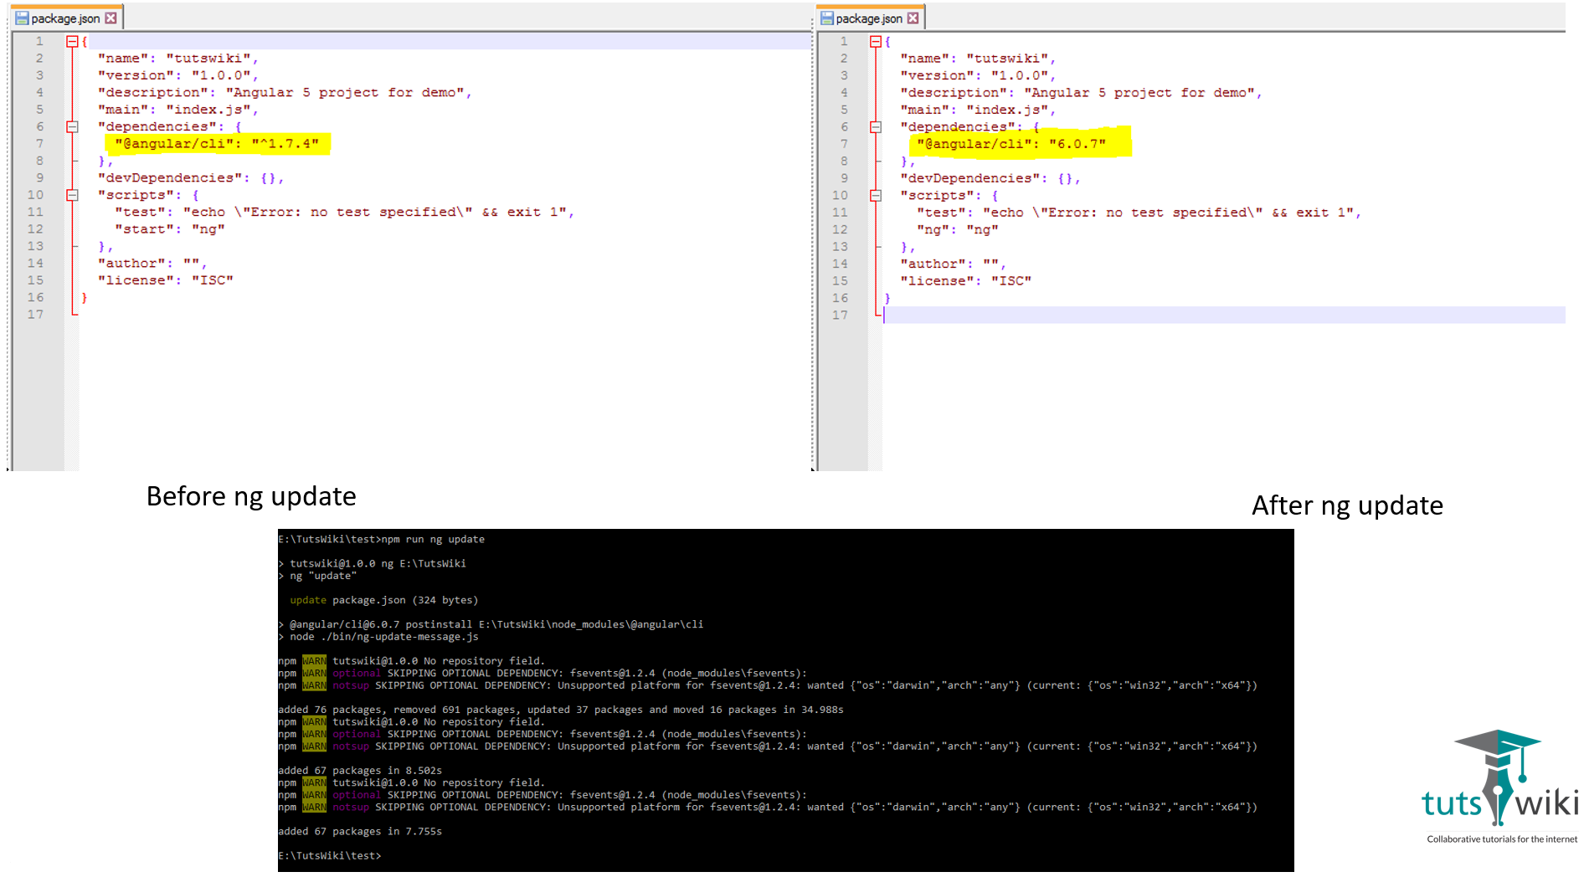The width and height of the screenshot is (1584, 877).
Task: Click the "main": "index.js" line in right pane
Action: 978,110
